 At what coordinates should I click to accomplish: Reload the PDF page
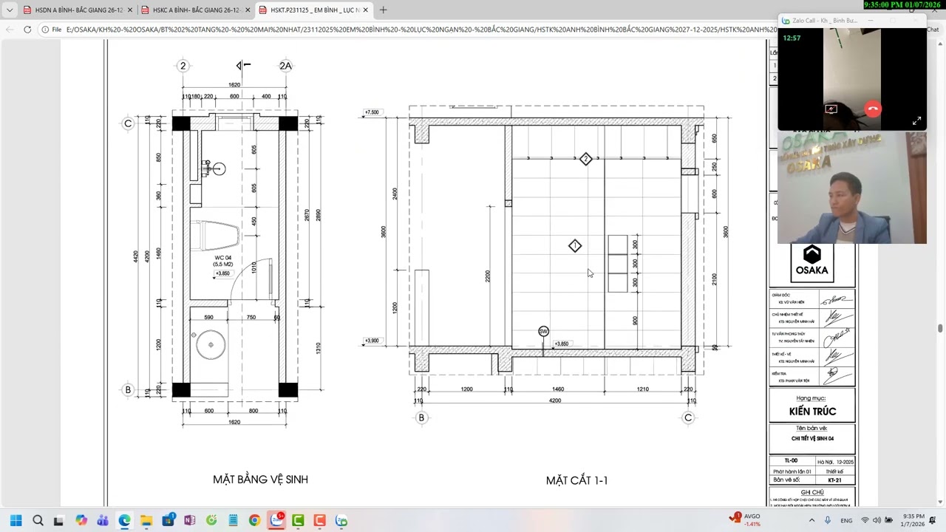(x=27, y=30)
